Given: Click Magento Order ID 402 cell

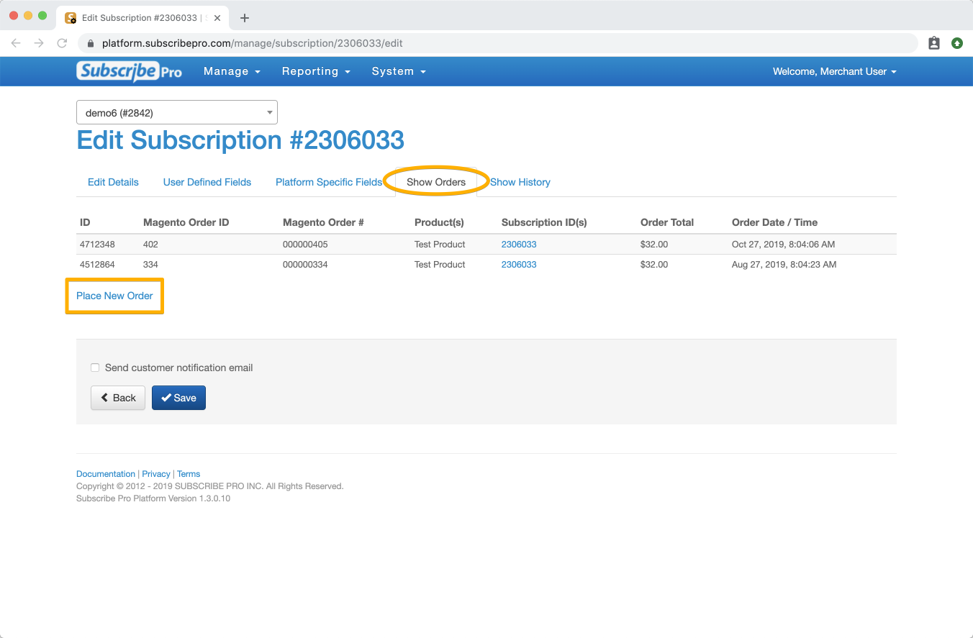Looking at the screenshot, I should click(150, 245).
